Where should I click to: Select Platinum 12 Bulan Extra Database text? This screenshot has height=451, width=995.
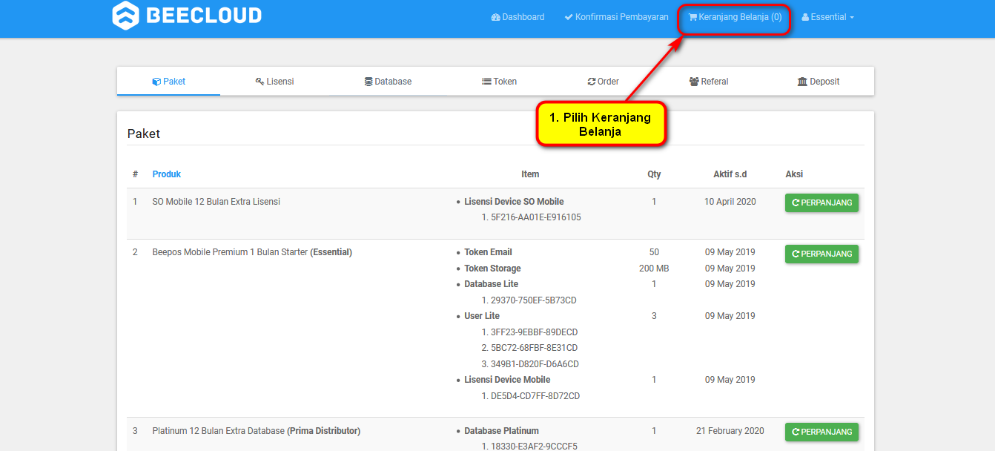coord(219,431)
